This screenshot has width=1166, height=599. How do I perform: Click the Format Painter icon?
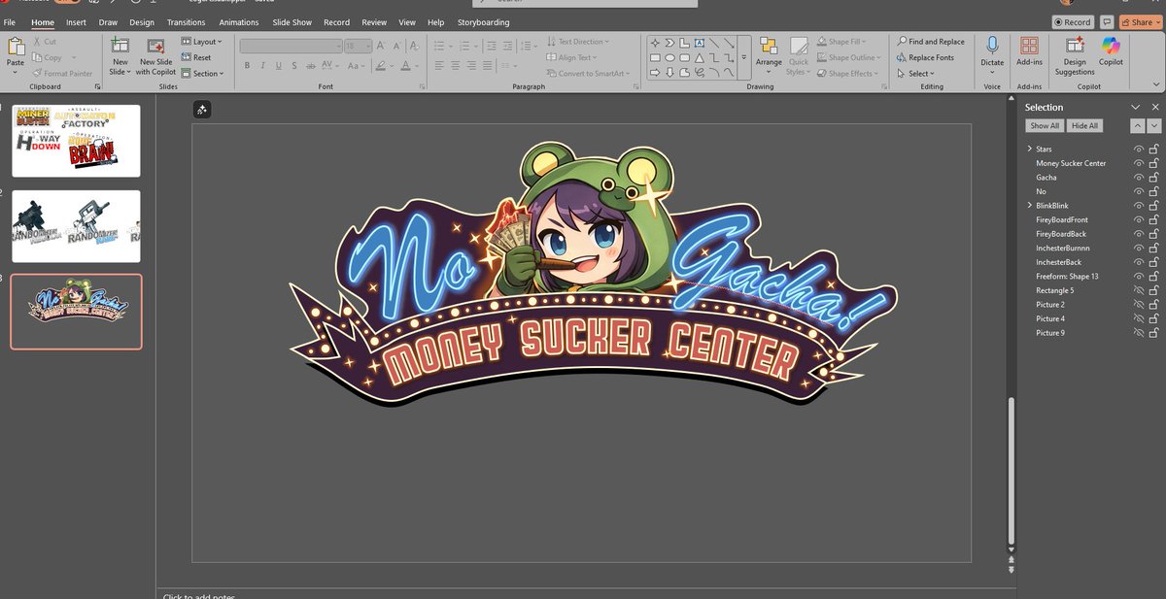click(x=36, y=73)
